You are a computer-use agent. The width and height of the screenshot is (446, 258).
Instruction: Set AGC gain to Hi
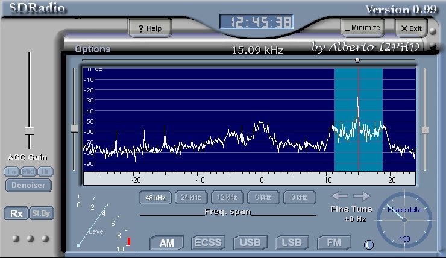point(45,172)
